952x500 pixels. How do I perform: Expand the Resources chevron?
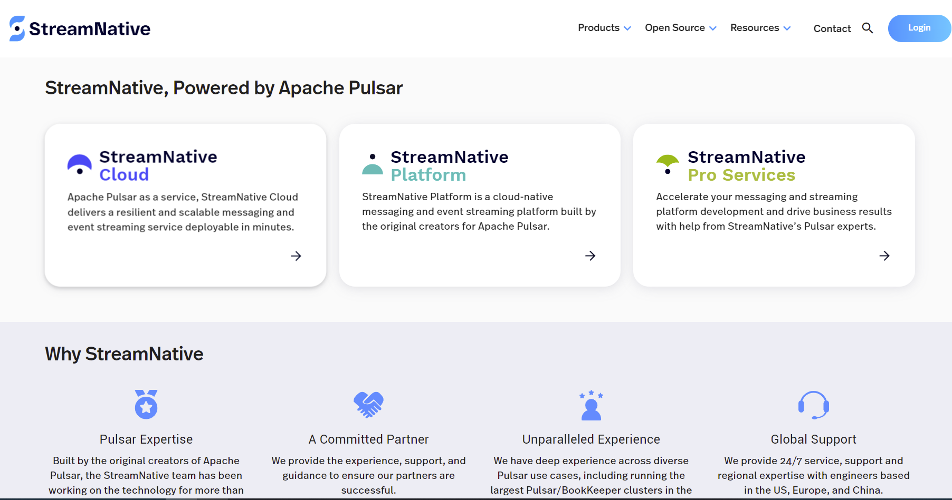[x=787, y=28]
